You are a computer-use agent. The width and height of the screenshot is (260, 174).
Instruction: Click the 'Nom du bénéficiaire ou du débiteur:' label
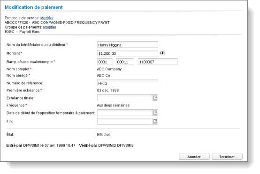(x=37, y=45)
